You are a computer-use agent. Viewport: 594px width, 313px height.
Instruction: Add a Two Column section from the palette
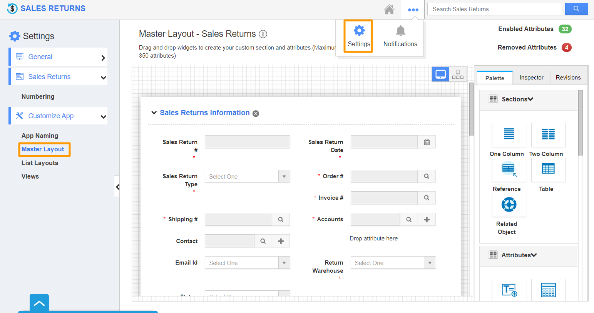548,135
